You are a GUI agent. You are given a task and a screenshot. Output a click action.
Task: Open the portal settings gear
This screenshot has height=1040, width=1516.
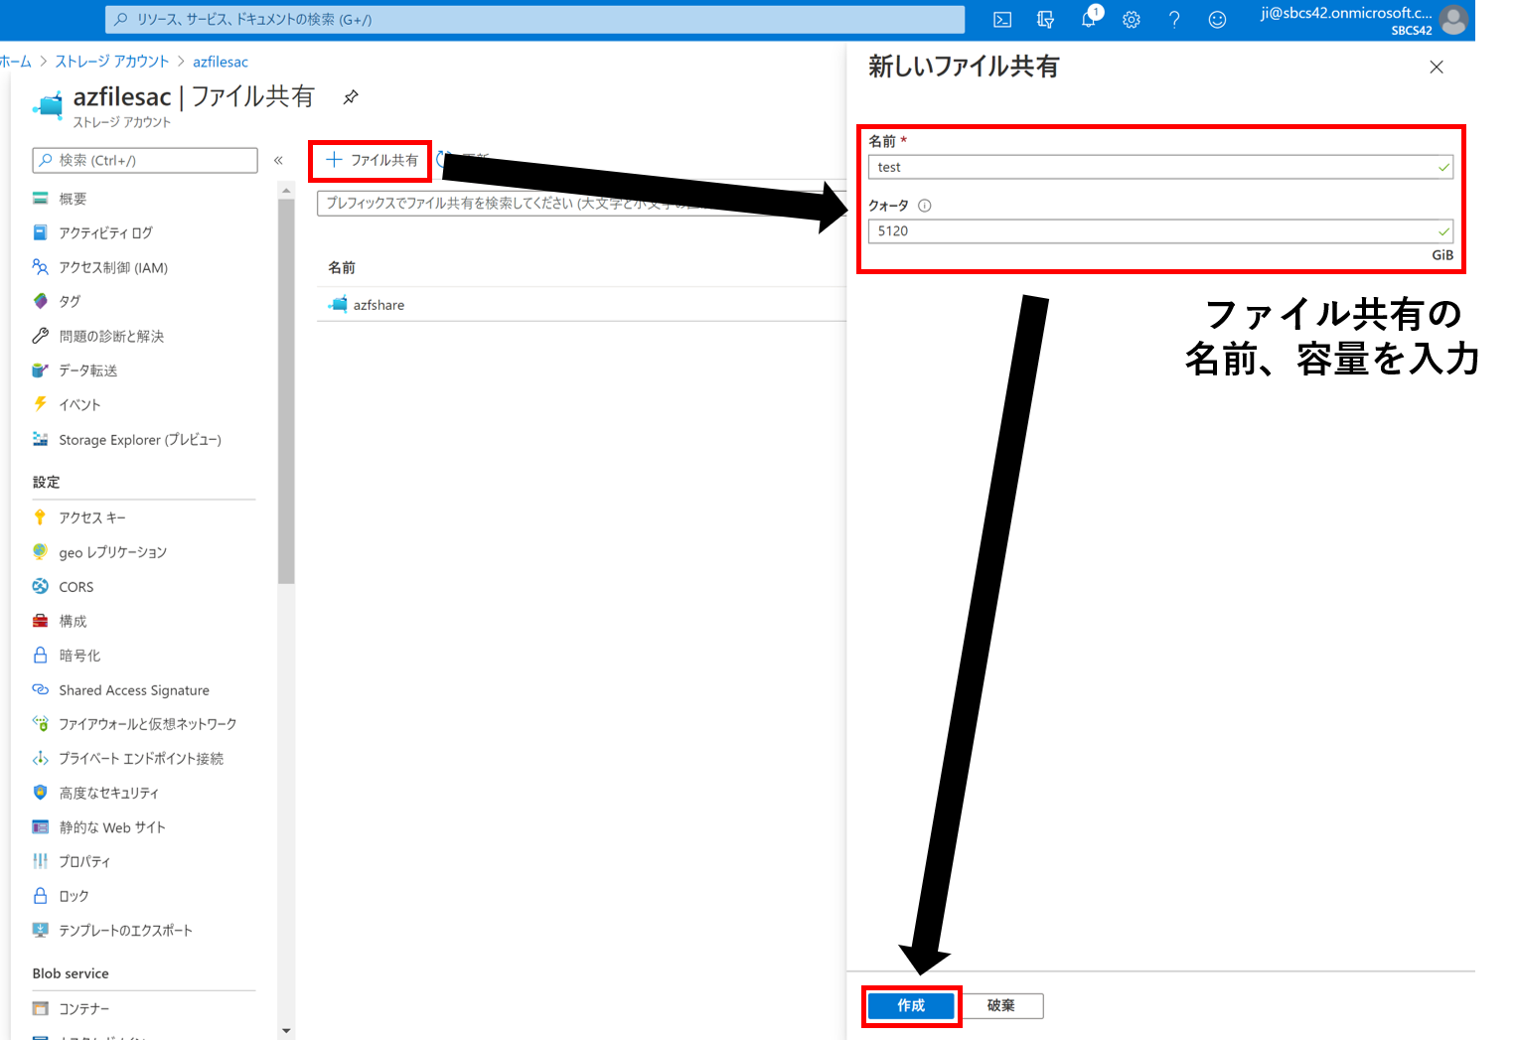(1132, 19)
